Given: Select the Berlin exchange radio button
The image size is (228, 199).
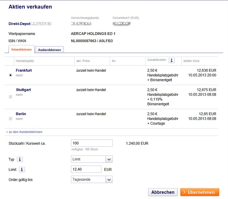Looking at the screenshot, I should 11,119.
